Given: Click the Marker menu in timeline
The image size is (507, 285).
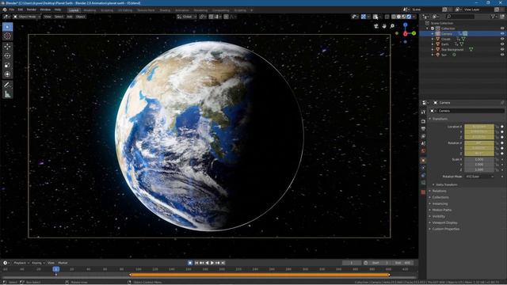Looking at the screenshot, I should (x=63, y=263).
